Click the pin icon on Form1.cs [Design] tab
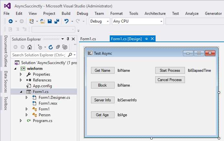The image size is (224, 141). click(x=146, y=39)
